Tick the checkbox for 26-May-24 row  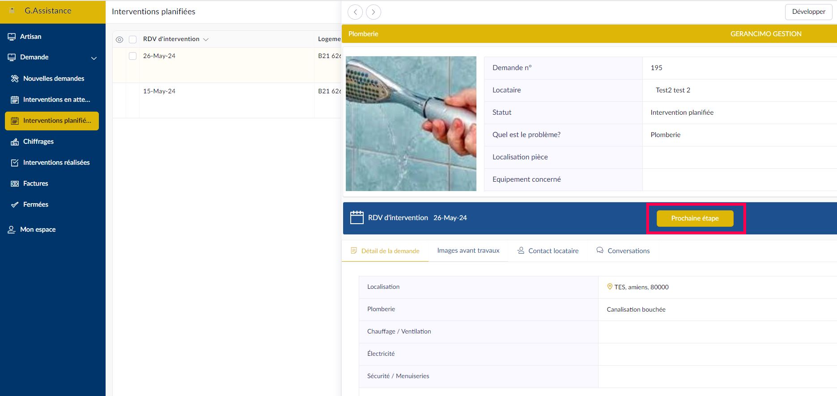pyautogui.click(x=132, y=56)
